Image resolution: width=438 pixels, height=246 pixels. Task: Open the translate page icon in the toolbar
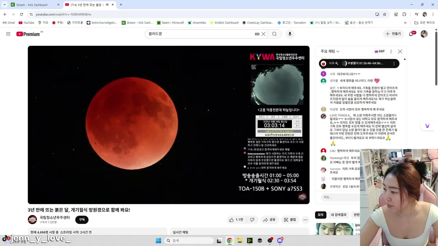tap(396, 14)
